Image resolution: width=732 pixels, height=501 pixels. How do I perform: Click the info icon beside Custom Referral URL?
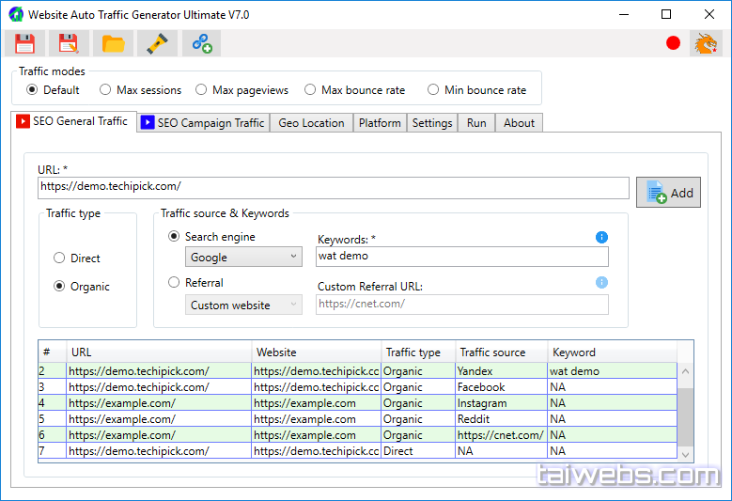point(601,282)
